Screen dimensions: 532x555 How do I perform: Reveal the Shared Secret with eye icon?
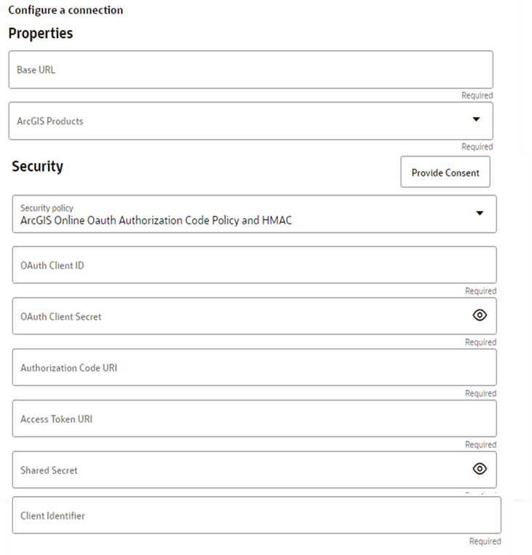pyautogui.click(x=480, y=468)
